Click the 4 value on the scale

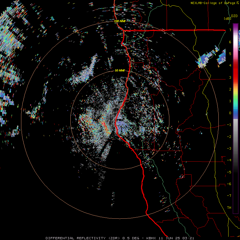[x=230, y=66]
